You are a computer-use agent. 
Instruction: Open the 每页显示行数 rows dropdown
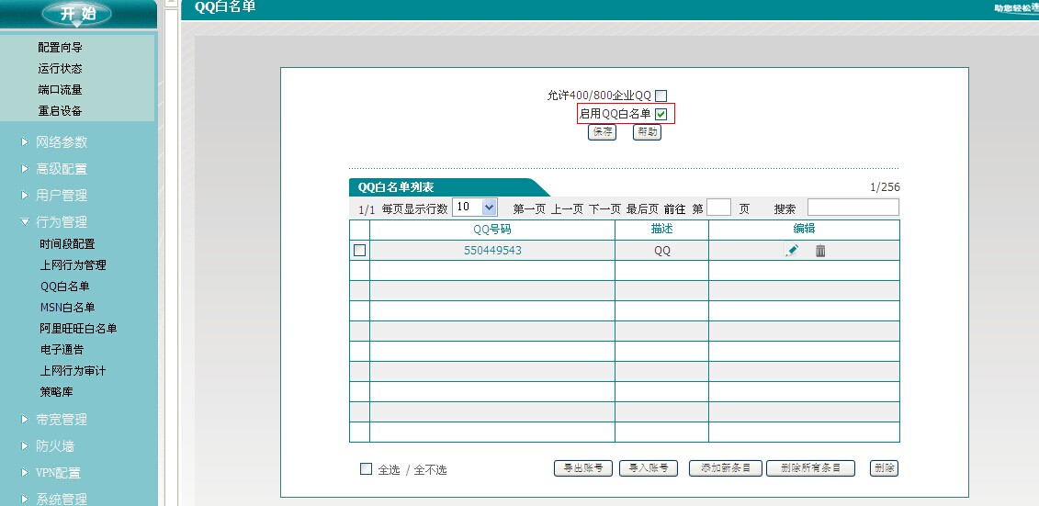click(474, 208)
